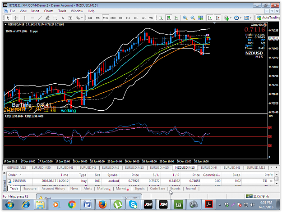This screenshot has height=212, width=282.
Task: Tile chart windows
Action: click(x=200, y=18)
